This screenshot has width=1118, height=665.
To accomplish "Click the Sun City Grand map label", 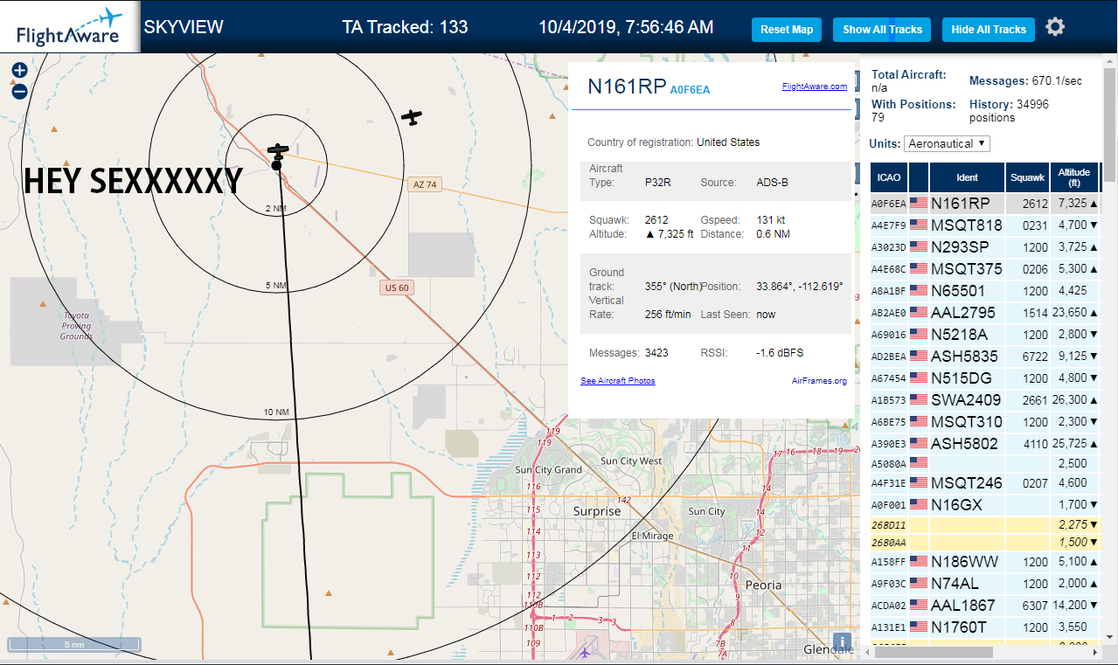I will [x=549, y=470].
